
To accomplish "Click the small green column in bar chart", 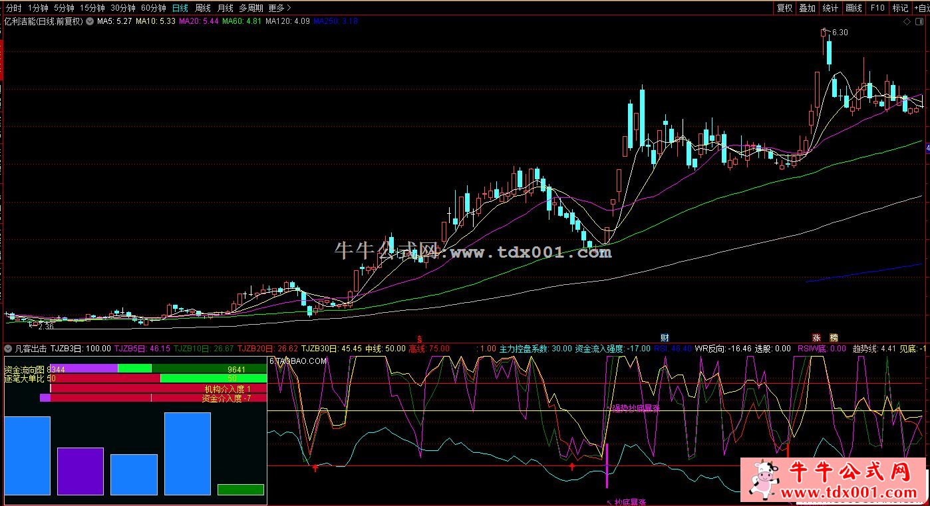I will pyautogui.click(x=241, y=489).
